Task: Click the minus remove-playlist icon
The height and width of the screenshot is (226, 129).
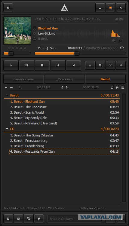Action: 11,87
